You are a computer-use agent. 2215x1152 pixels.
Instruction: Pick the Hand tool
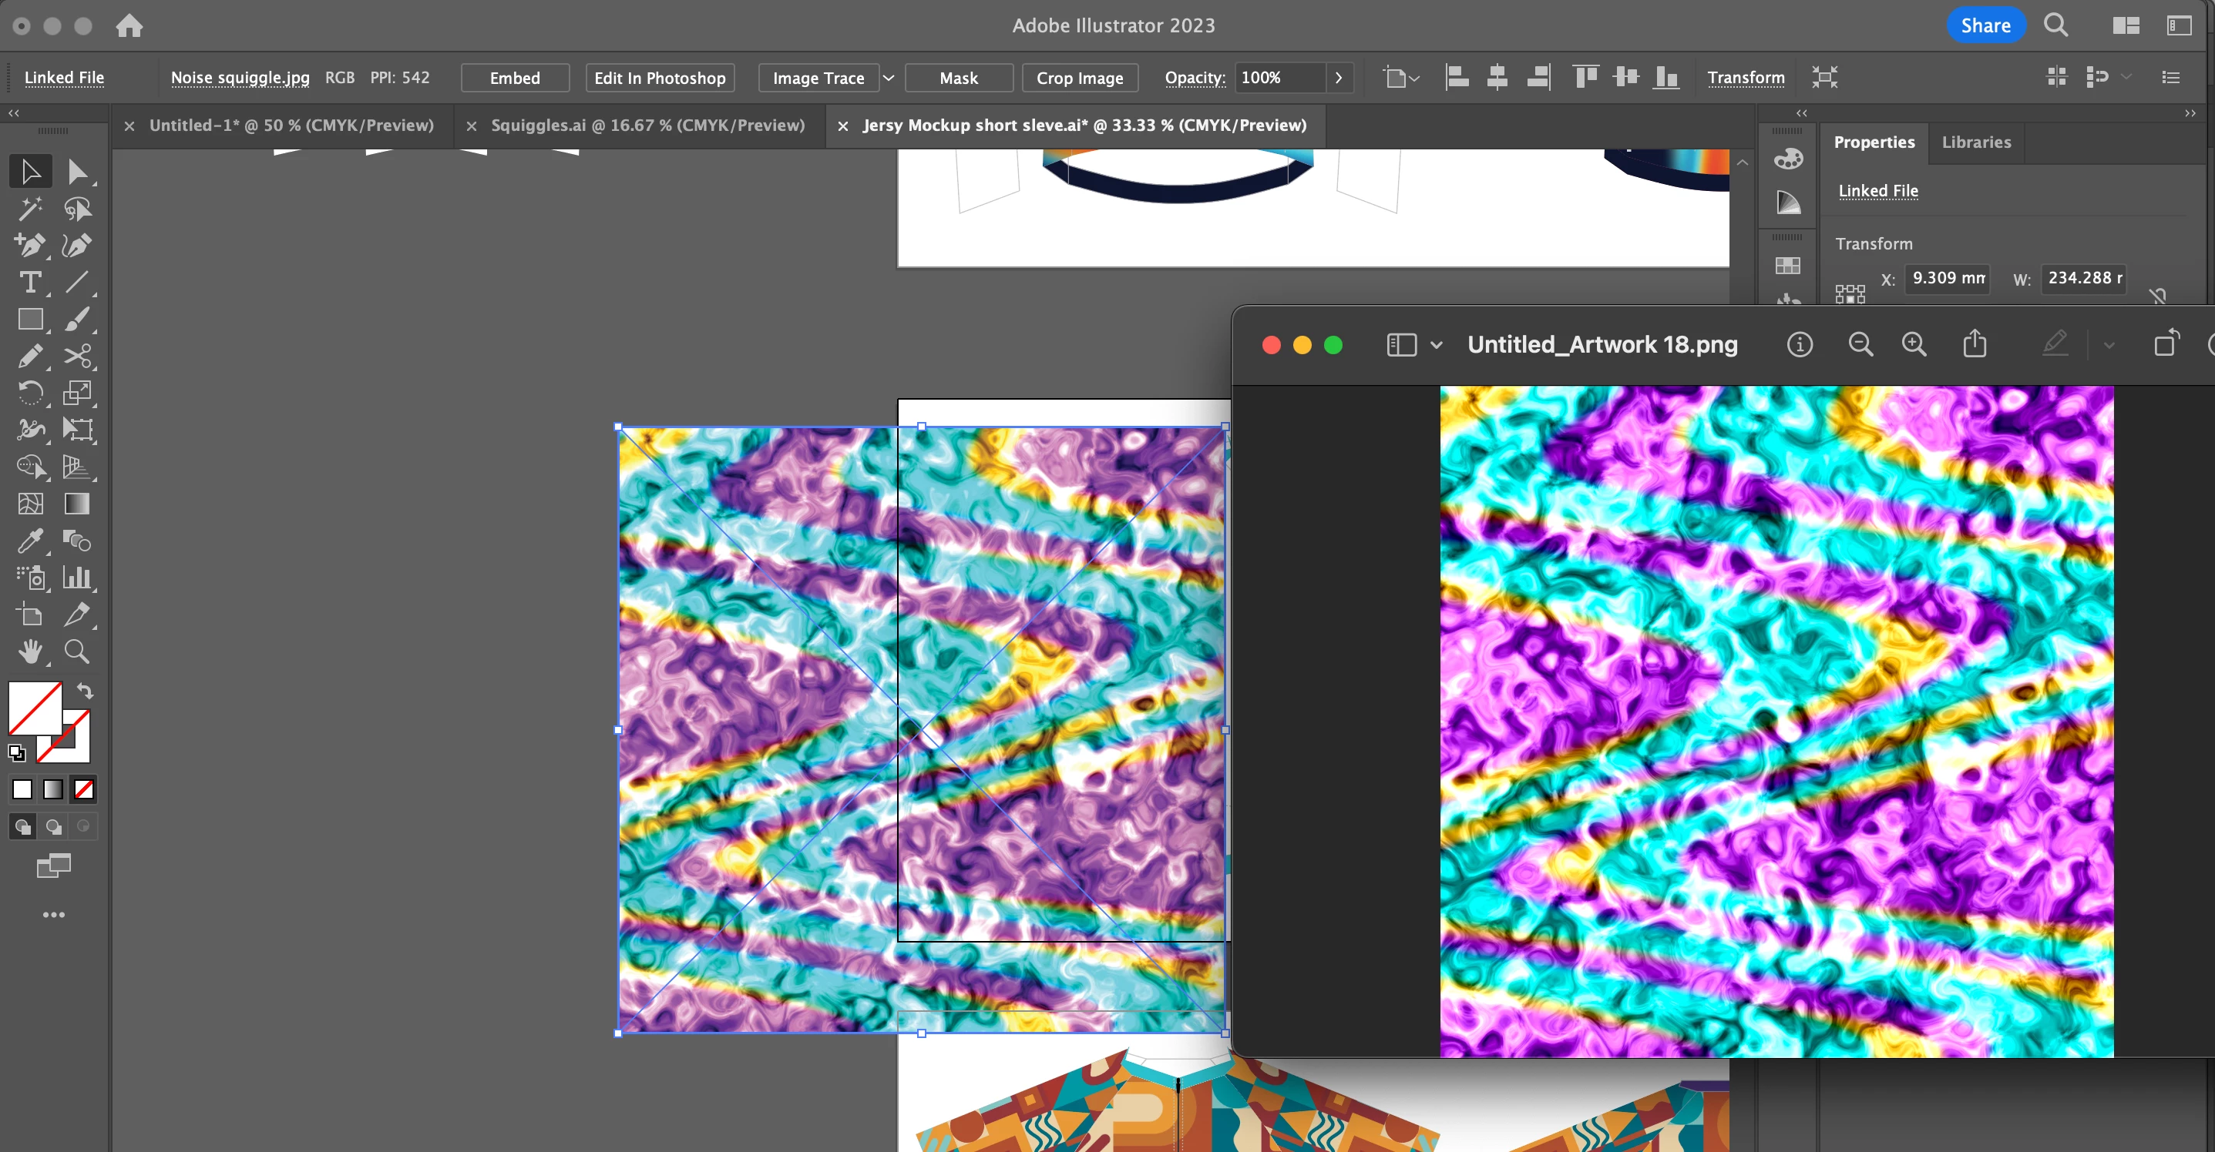click(30, 651)
